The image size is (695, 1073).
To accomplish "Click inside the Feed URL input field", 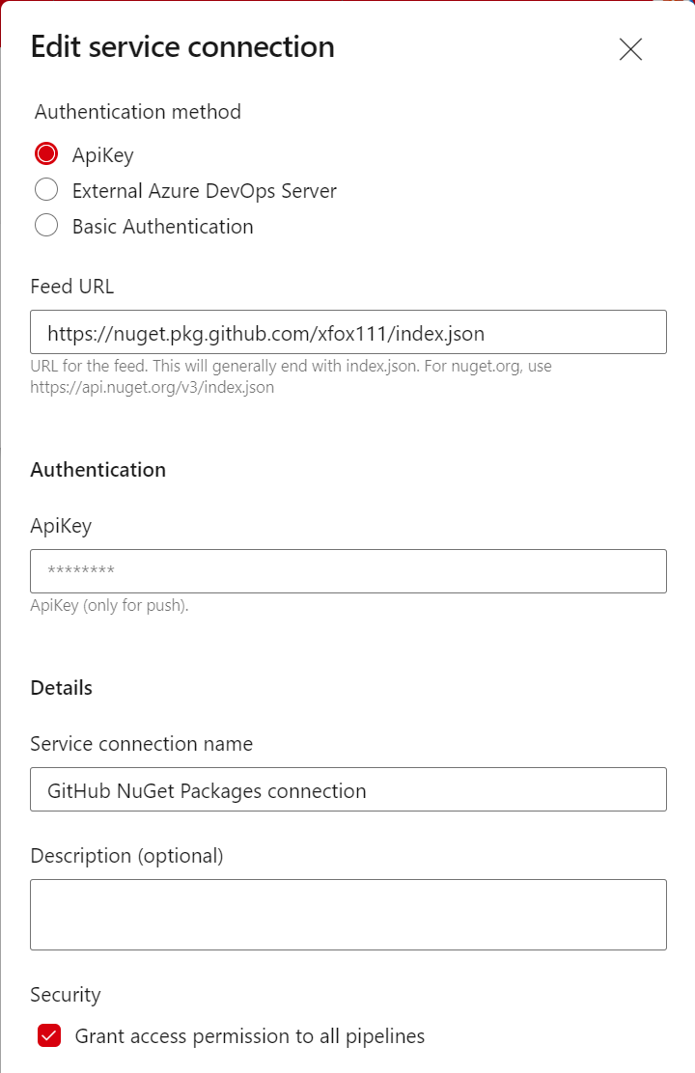I will coord(347,331).
